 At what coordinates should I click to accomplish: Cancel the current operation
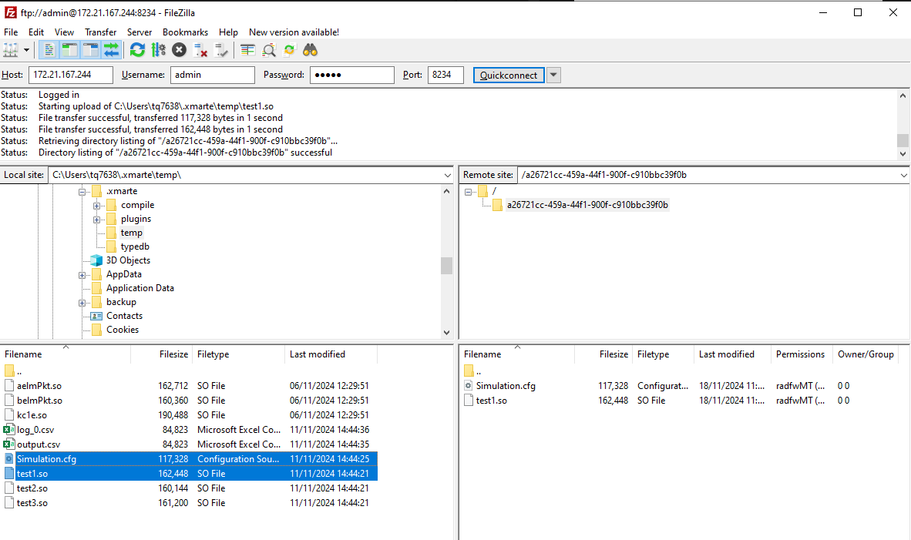pos(179,49)
